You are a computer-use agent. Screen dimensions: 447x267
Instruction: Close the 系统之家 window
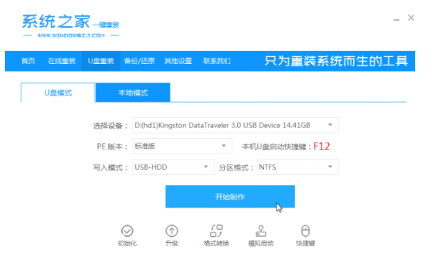[x=411, y=18]
